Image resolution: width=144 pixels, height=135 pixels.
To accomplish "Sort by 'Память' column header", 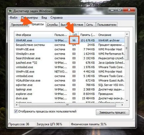I will point(88,35).
